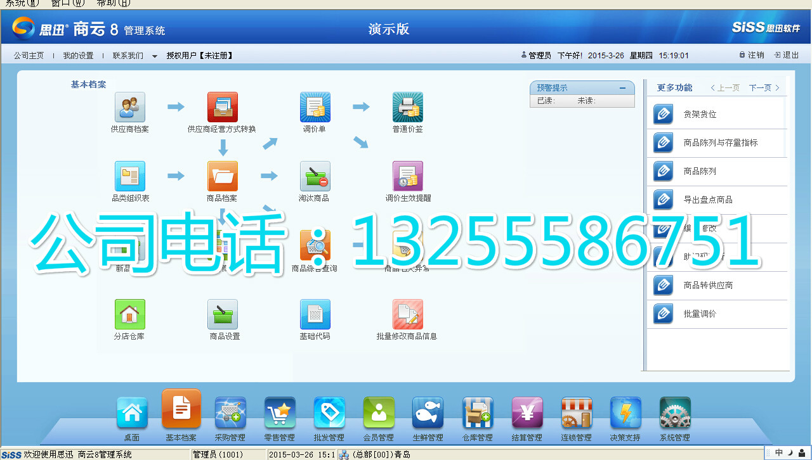Open the 品类组织表 category table icon
The width and height of the screenshot is (812, 460).
click(130, 176)
